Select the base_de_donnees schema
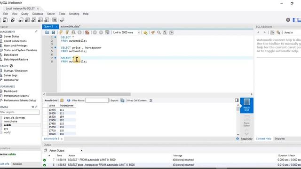The height and width of the screenshot is (169, 301). click(x=14, y=118)
